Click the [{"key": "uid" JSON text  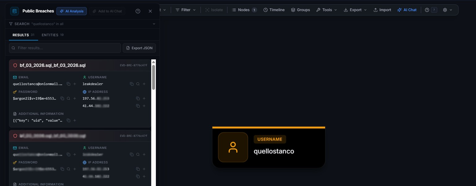coord(37,120)
